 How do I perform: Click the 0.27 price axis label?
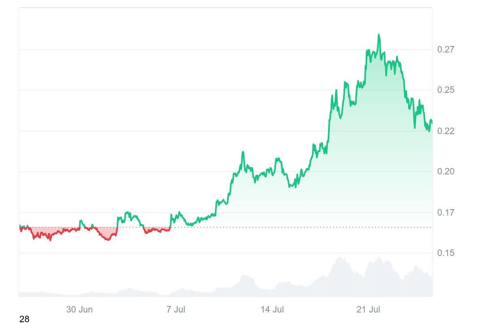pyautogui.click(x=446, y=50)
